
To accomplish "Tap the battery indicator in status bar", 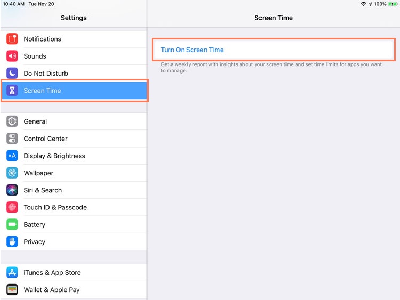I will pyautogui.click(x=393, y=4).
